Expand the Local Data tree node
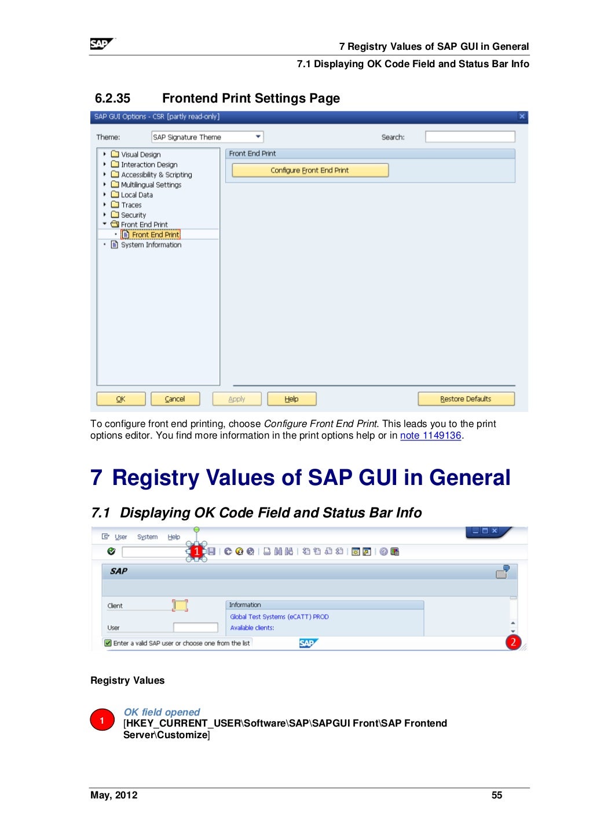 pos(105,195)
